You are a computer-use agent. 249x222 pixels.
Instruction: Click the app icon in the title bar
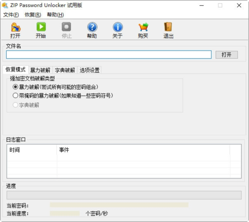coord(5,5)
